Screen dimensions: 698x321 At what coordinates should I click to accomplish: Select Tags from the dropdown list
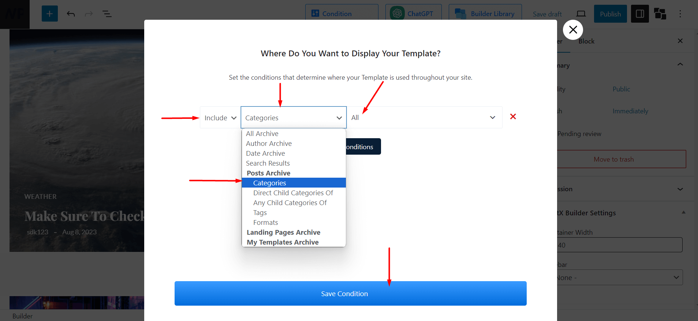coord(260,213)
